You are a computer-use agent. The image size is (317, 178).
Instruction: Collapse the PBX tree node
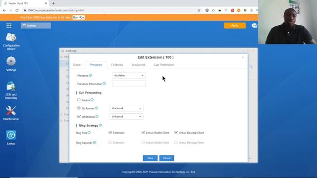[61, 57]
